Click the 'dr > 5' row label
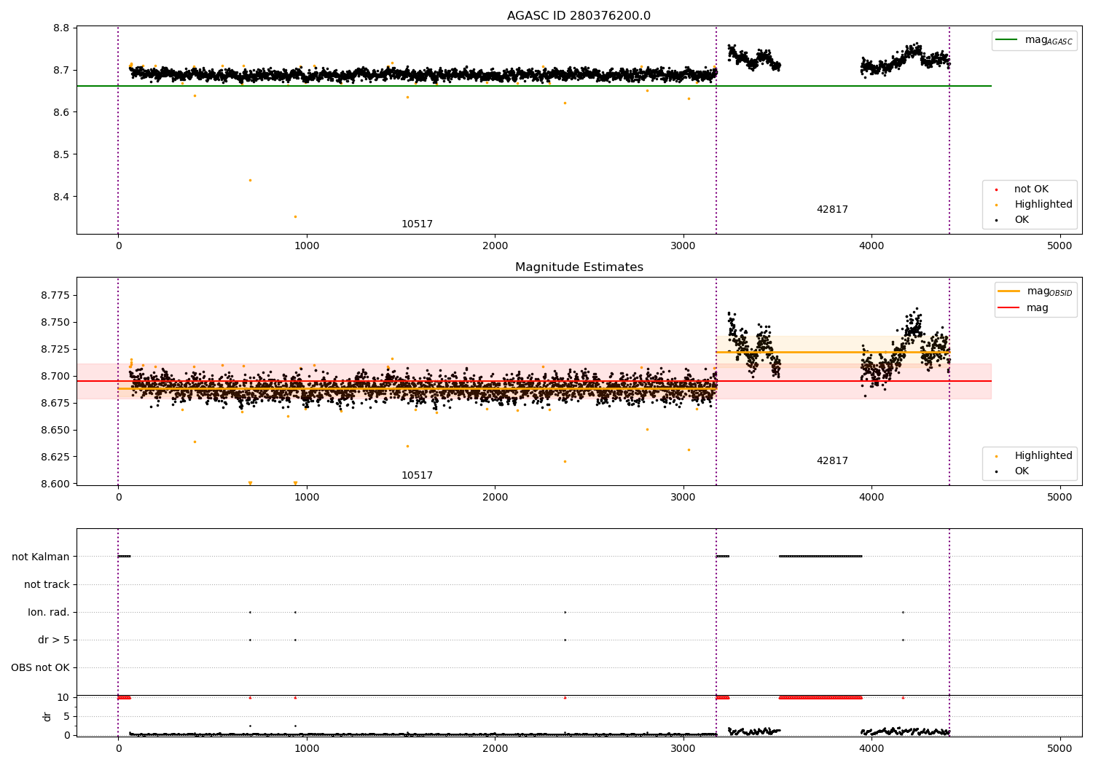This screenshot has height=765, width=1093. click(54, 640)
